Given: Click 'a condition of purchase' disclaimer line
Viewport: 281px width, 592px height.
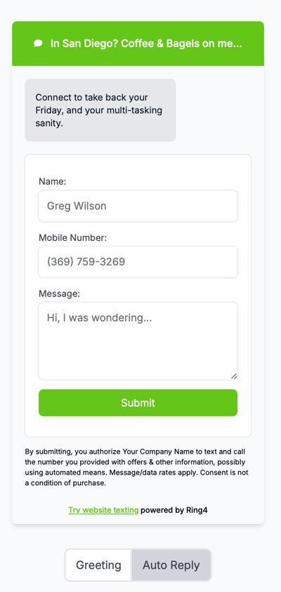Looking at the screenshot, I should click(x=65, y=483).
